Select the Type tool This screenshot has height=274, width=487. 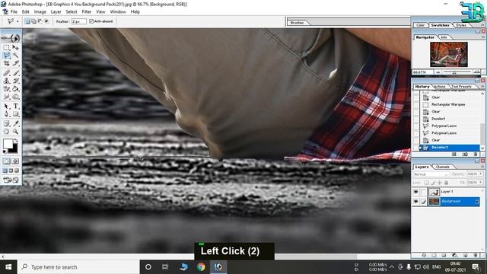pos(15,107)
